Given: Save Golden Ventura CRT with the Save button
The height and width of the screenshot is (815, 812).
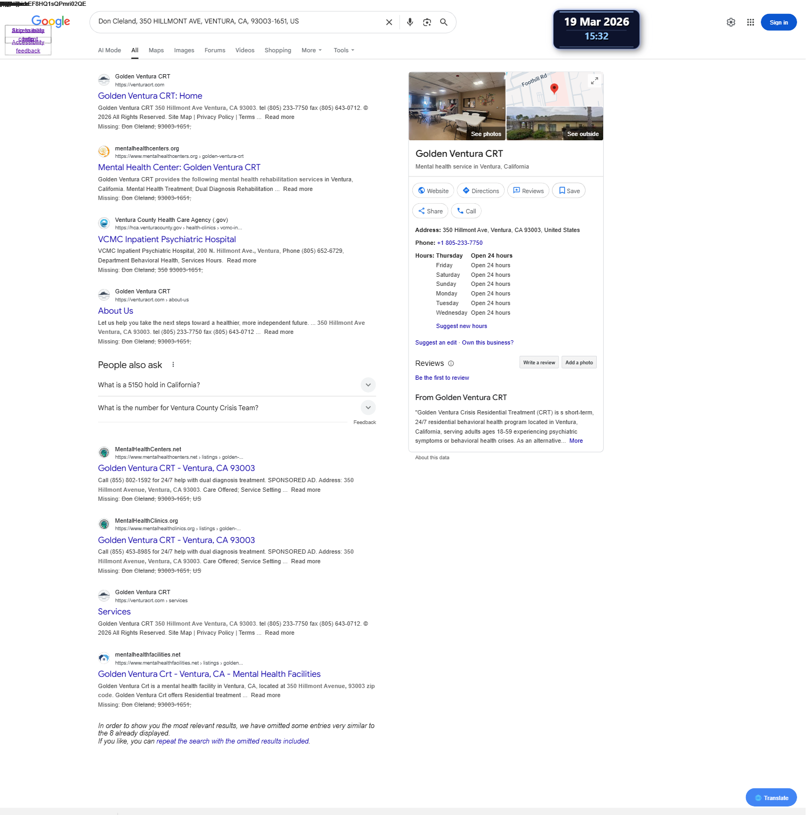Looking at the screenshot, I should [x=569, y=191].
